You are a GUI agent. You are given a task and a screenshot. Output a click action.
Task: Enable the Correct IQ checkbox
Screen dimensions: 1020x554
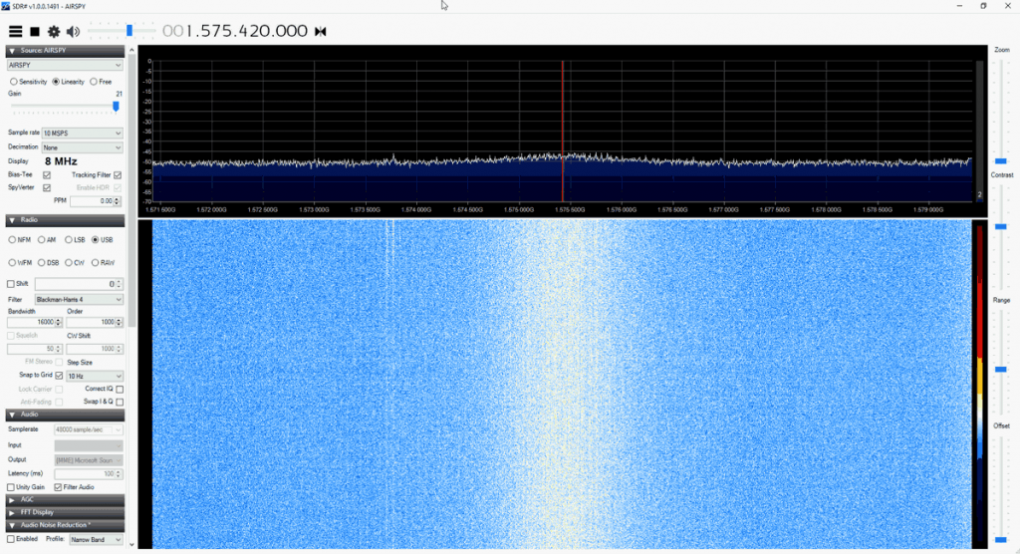click(120, 389)
